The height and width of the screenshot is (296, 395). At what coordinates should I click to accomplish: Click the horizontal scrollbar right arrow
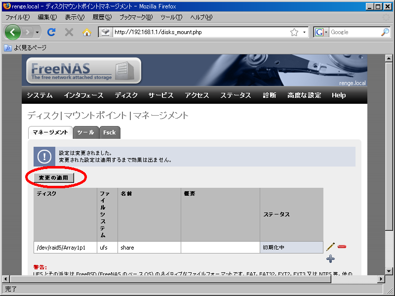(381, 279)
